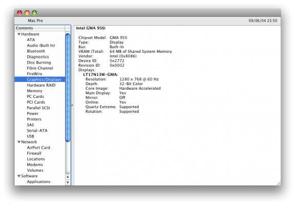Show AirPort Card information
The width and height of the screenshot is (295, 205).
click(38, 148)
